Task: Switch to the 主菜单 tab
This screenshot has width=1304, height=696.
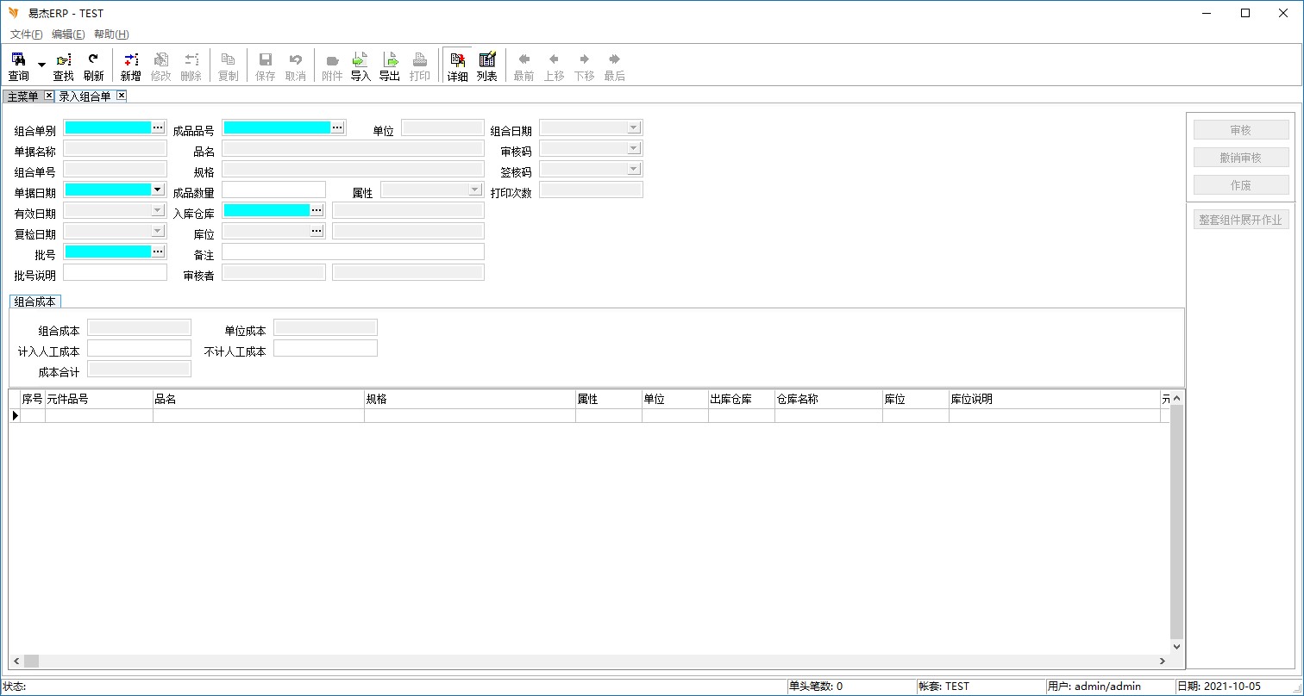Action: click(x=22, y=96)
